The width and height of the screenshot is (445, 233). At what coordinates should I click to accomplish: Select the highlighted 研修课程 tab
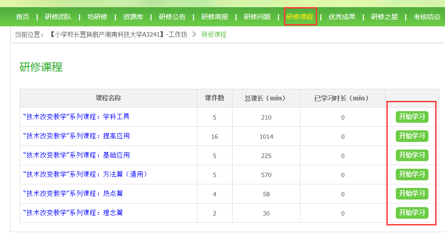300,17
